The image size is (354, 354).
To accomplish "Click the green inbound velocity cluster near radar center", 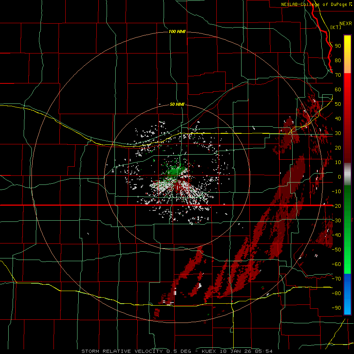I will (x=175, y=171).
